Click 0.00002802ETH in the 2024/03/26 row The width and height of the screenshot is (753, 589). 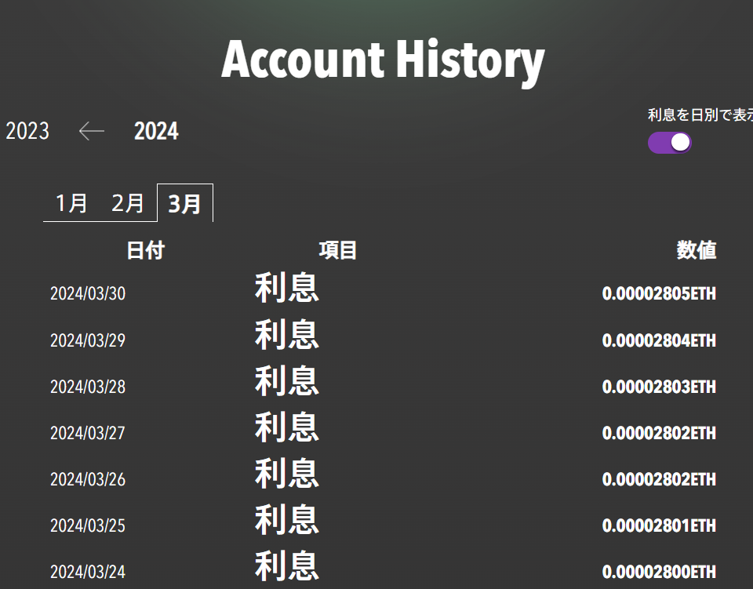(x=659, y=479)
